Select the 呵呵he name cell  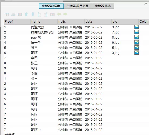tap(44, 130)
